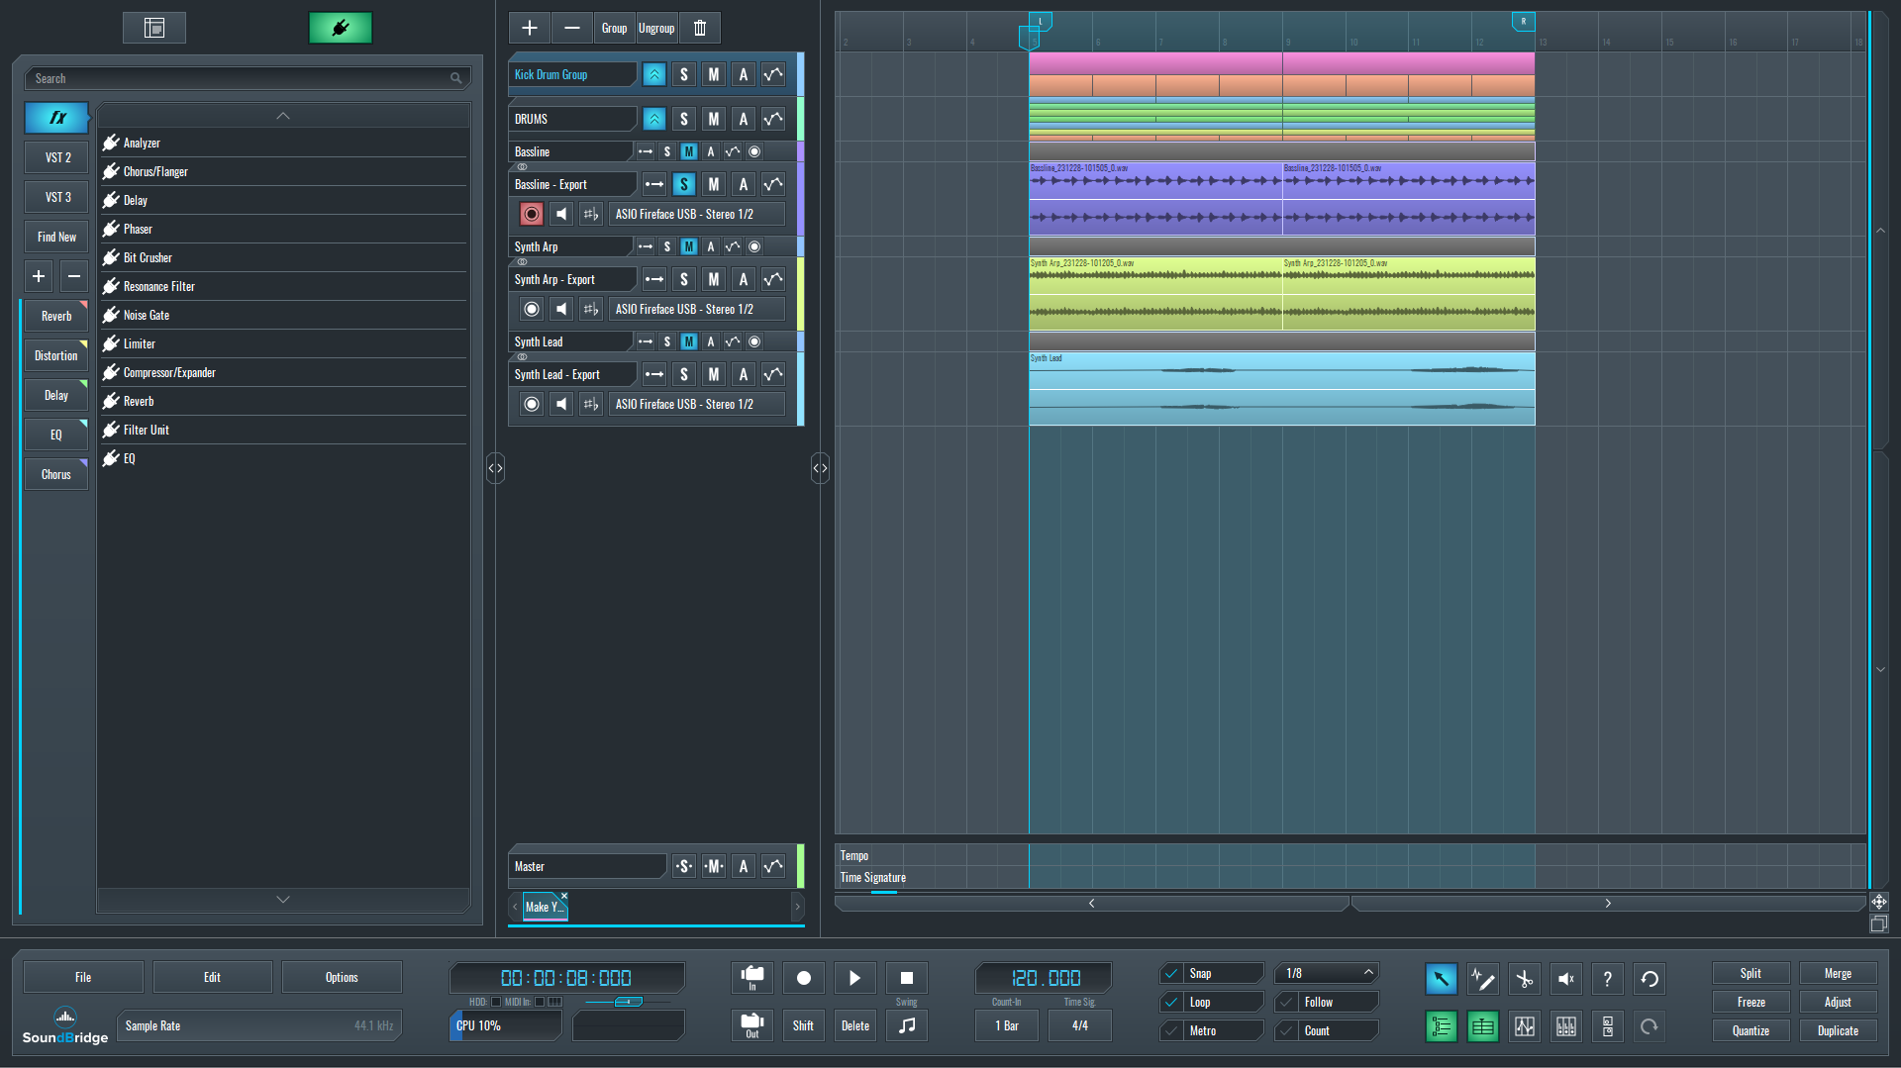Screen dimensions: 1901x1068
Task: Arm record on Bassline - Export
Action: pos(532,214)
